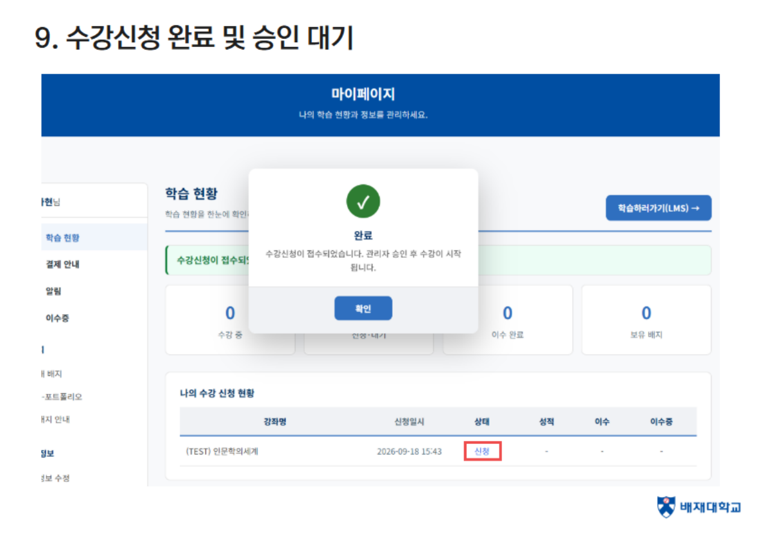This screenshot has height=538, width=761.
Task: Click the 성적 column header
Action: coord(546,422)
